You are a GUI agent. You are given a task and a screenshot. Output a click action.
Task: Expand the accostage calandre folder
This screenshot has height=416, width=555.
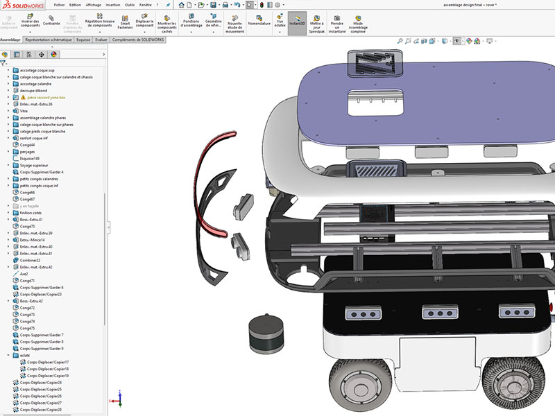8,84
